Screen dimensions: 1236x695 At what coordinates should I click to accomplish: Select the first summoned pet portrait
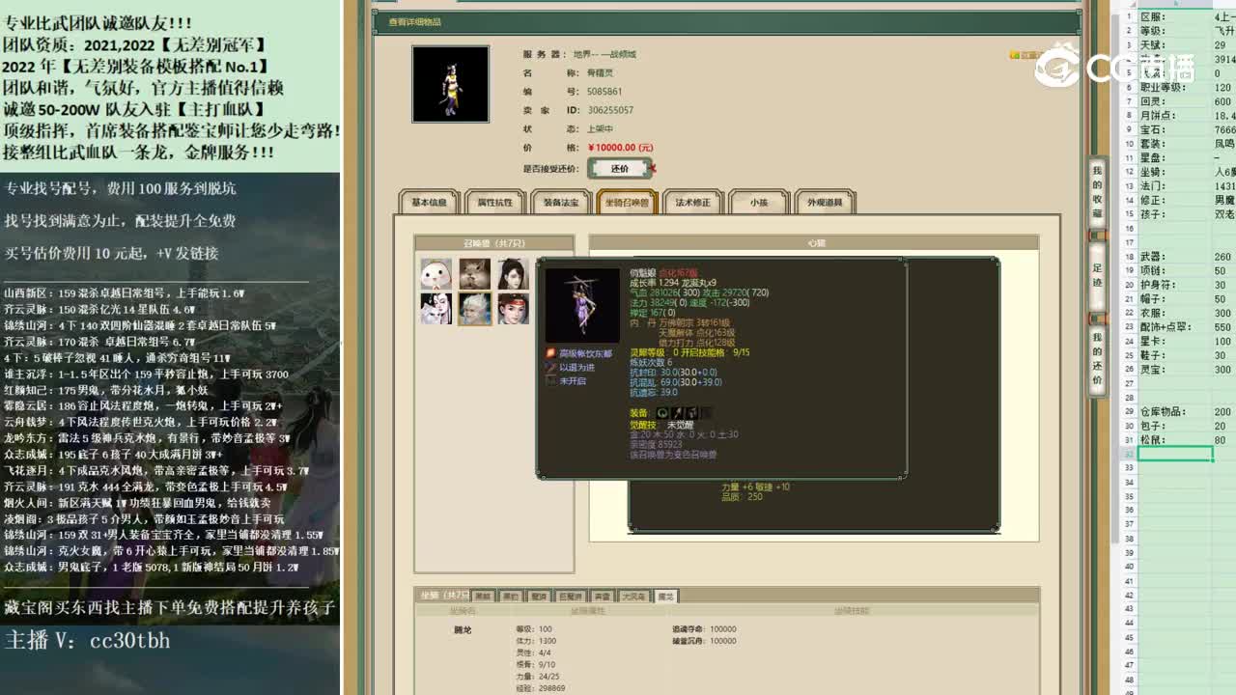pos(436,273)
